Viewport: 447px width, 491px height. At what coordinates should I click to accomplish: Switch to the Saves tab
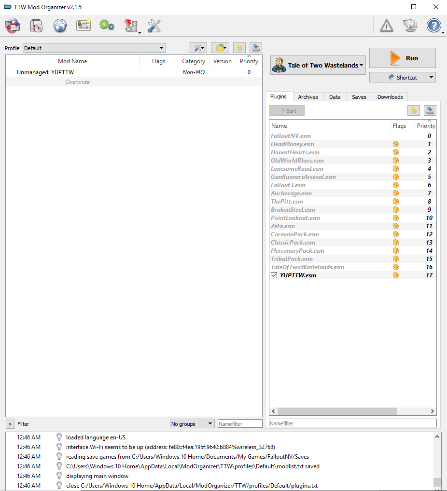[x=359, y=97]
